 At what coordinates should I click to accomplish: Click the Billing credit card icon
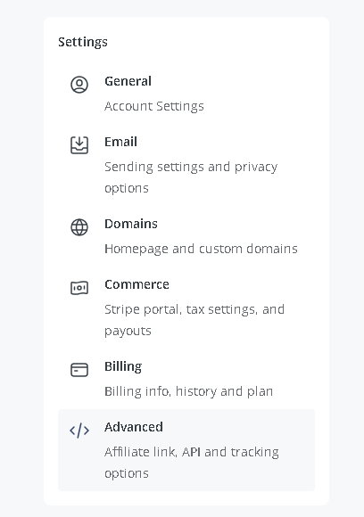[x=79, y=370]
